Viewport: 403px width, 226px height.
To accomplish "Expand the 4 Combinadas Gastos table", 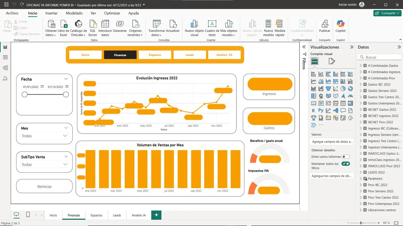I will 361,66.
